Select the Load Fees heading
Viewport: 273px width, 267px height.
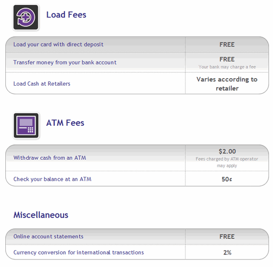click(66, 15)
